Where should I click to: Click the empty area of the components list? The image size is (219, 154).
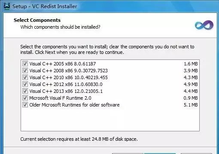[110, 119]
